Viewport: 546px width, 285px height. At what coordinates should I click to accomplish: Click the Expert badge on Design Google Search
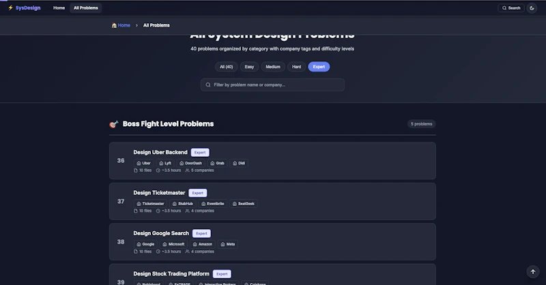(x=201, y=233)
